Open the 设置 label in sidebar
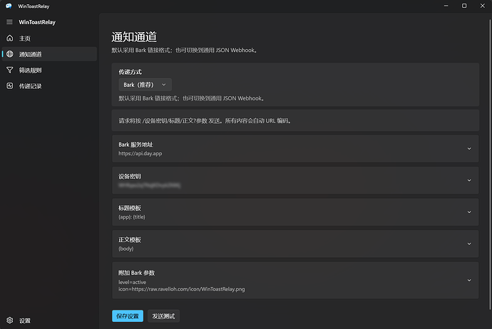Image resolution: width=492 pixels, height=329 pixels. pos(25,321)
